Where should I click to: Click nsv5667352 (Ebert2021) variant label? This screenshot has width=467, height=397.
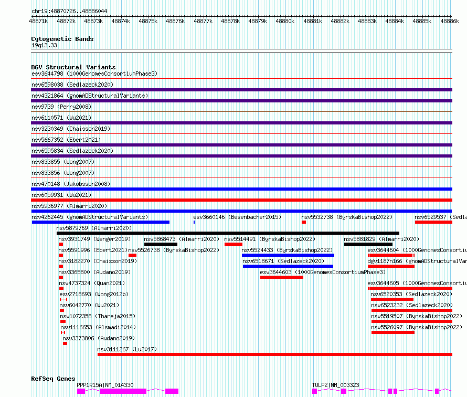coord(66,140)
